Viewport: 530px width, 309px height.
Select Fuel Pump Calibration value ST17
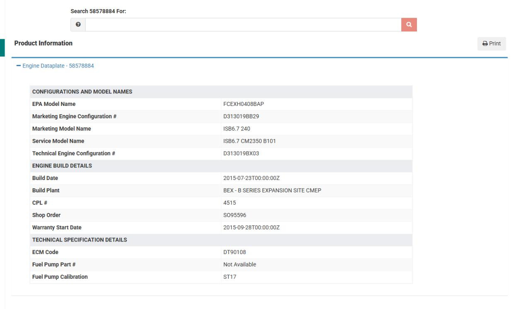(230, 277)
